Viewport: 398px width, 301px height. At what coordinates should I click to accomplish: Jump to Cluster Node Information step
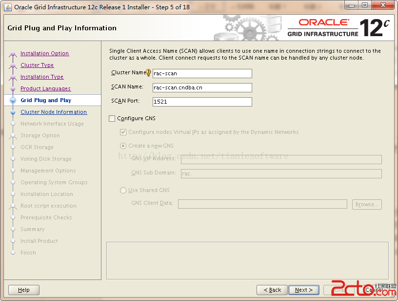pyautogui.click(x=54, y=112)
